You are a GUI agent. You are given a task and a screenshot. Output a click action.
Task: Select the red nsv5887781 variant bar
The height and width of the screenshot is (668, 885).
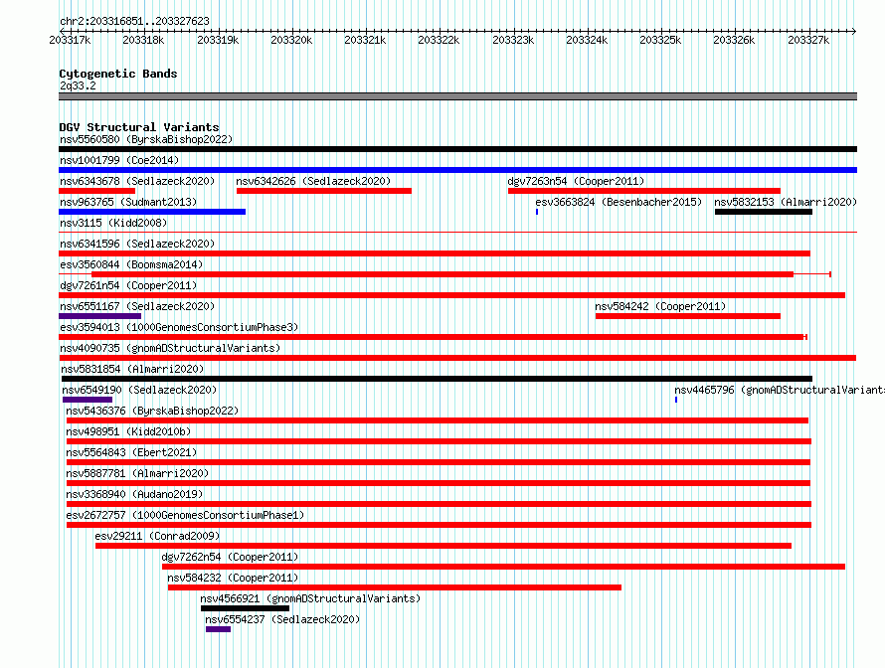(439, 483)
